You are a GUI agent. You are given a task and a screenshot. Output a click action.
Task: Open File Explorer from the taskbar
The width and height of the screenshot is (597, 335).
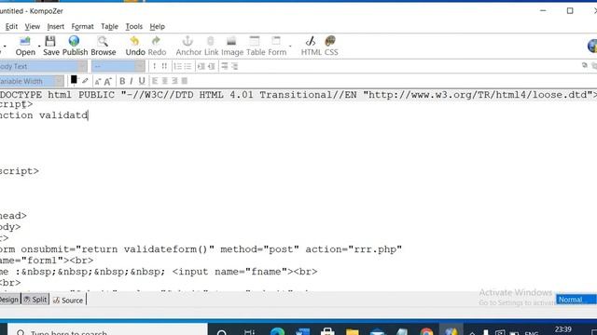click(353, 331)
